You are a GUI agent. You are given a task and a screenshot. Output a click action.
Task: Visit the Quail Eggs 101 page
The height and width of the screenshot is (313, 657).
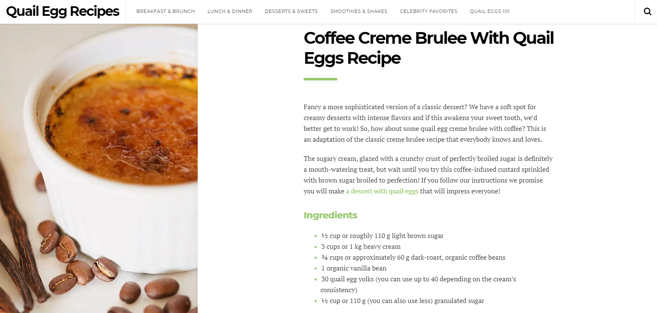point(490,11)
